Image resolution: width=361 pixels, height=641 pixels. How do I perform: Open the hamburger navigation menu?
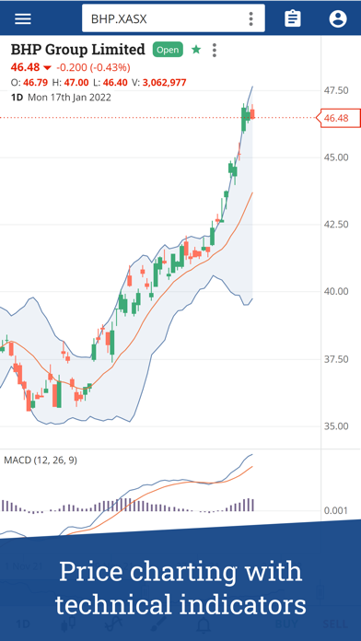22,18
